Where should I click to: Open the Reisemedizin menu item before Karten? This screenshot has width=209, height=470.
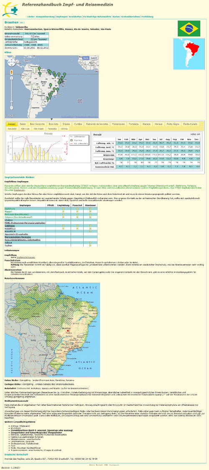[97, 16]
